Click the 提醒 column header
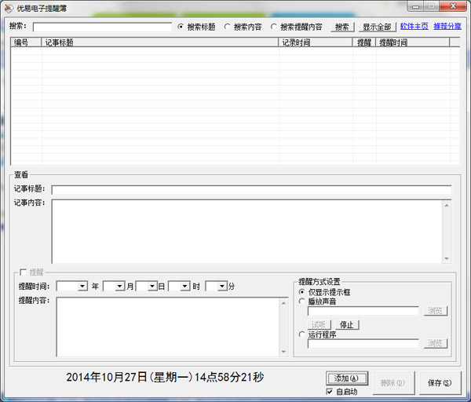Image resolution: width=471 pixels, height=402 pixels. tap(364, 42)
